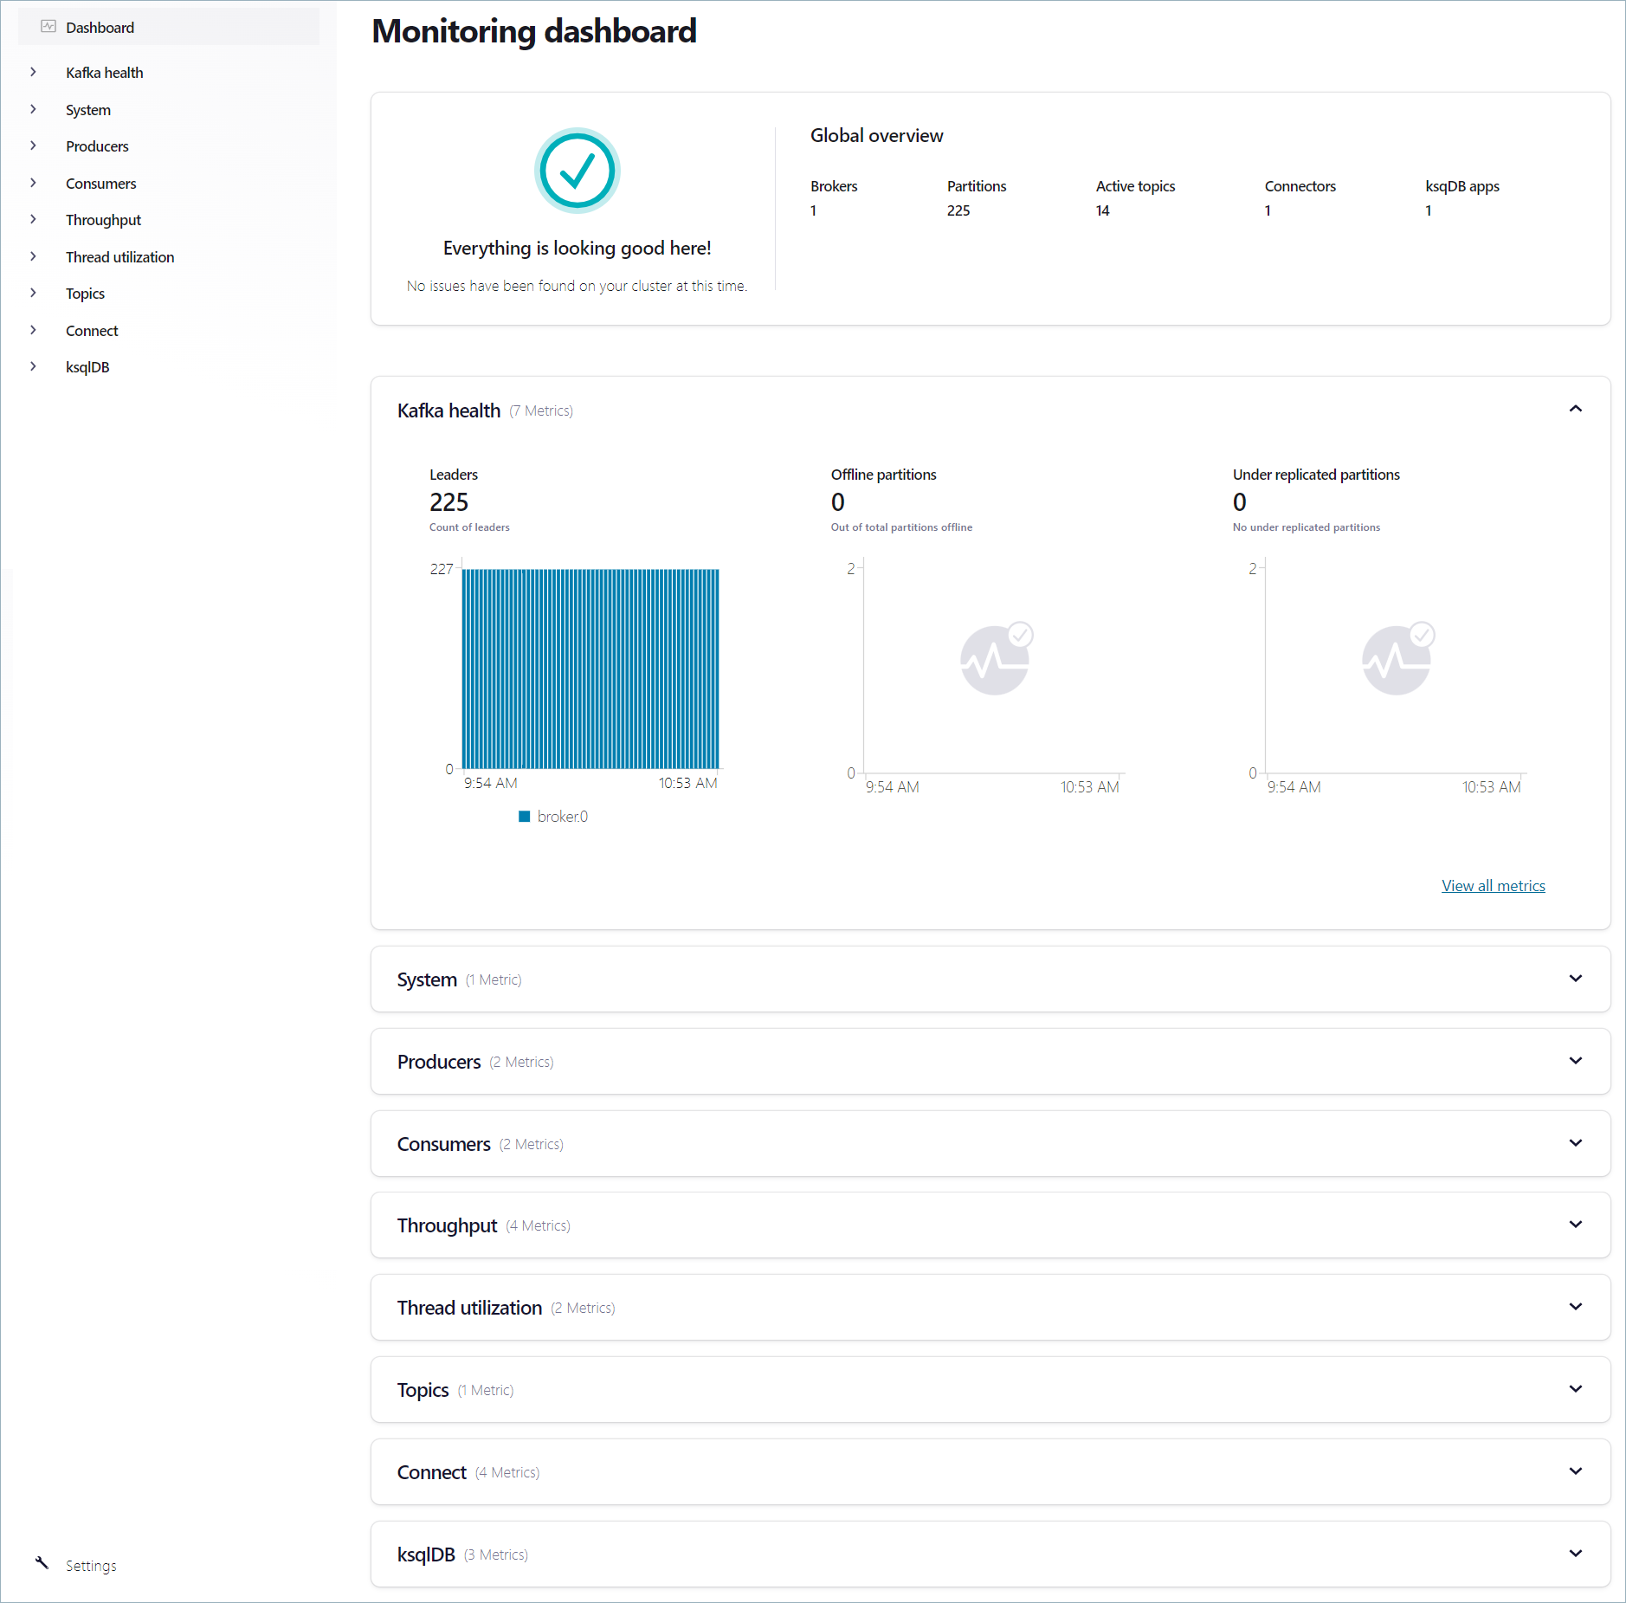Click the Settings wrench icon
This screenshot has width=1626, height=1603.
42,1563
